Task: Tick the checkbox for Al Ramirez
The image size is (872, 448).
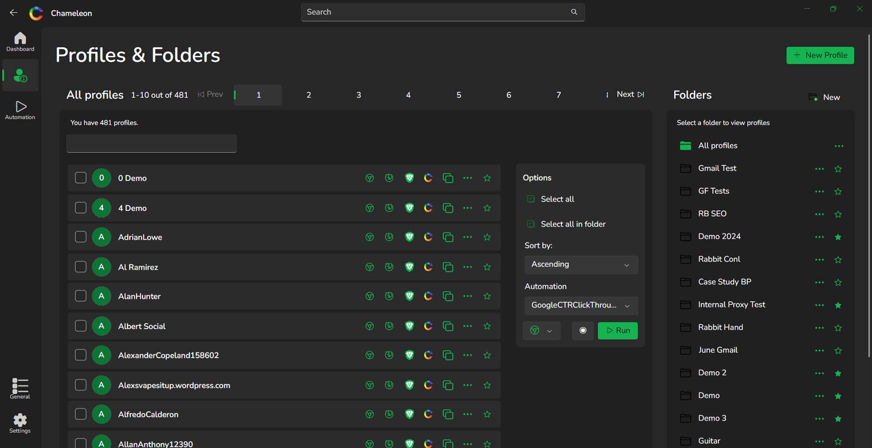Action: click(x=80, y=267)
